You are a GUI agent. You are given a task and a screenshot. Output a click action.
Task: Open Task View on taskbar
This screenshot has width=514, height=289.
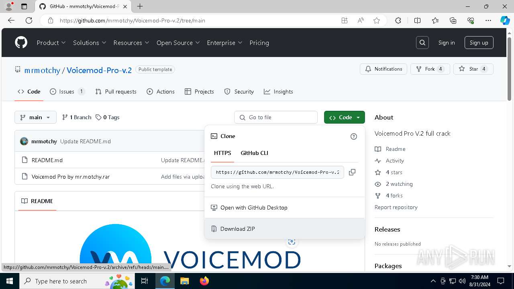145,281
